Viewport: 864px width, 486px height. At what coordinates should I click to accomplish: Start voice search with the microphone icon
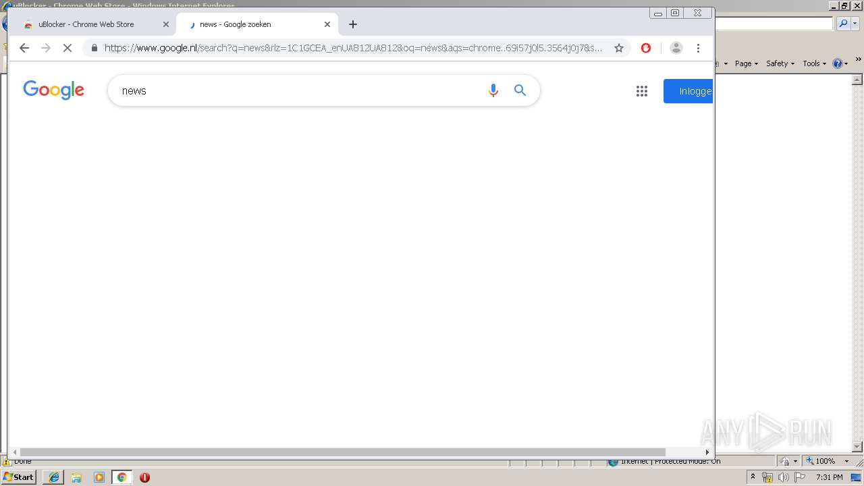click(493, 90)
